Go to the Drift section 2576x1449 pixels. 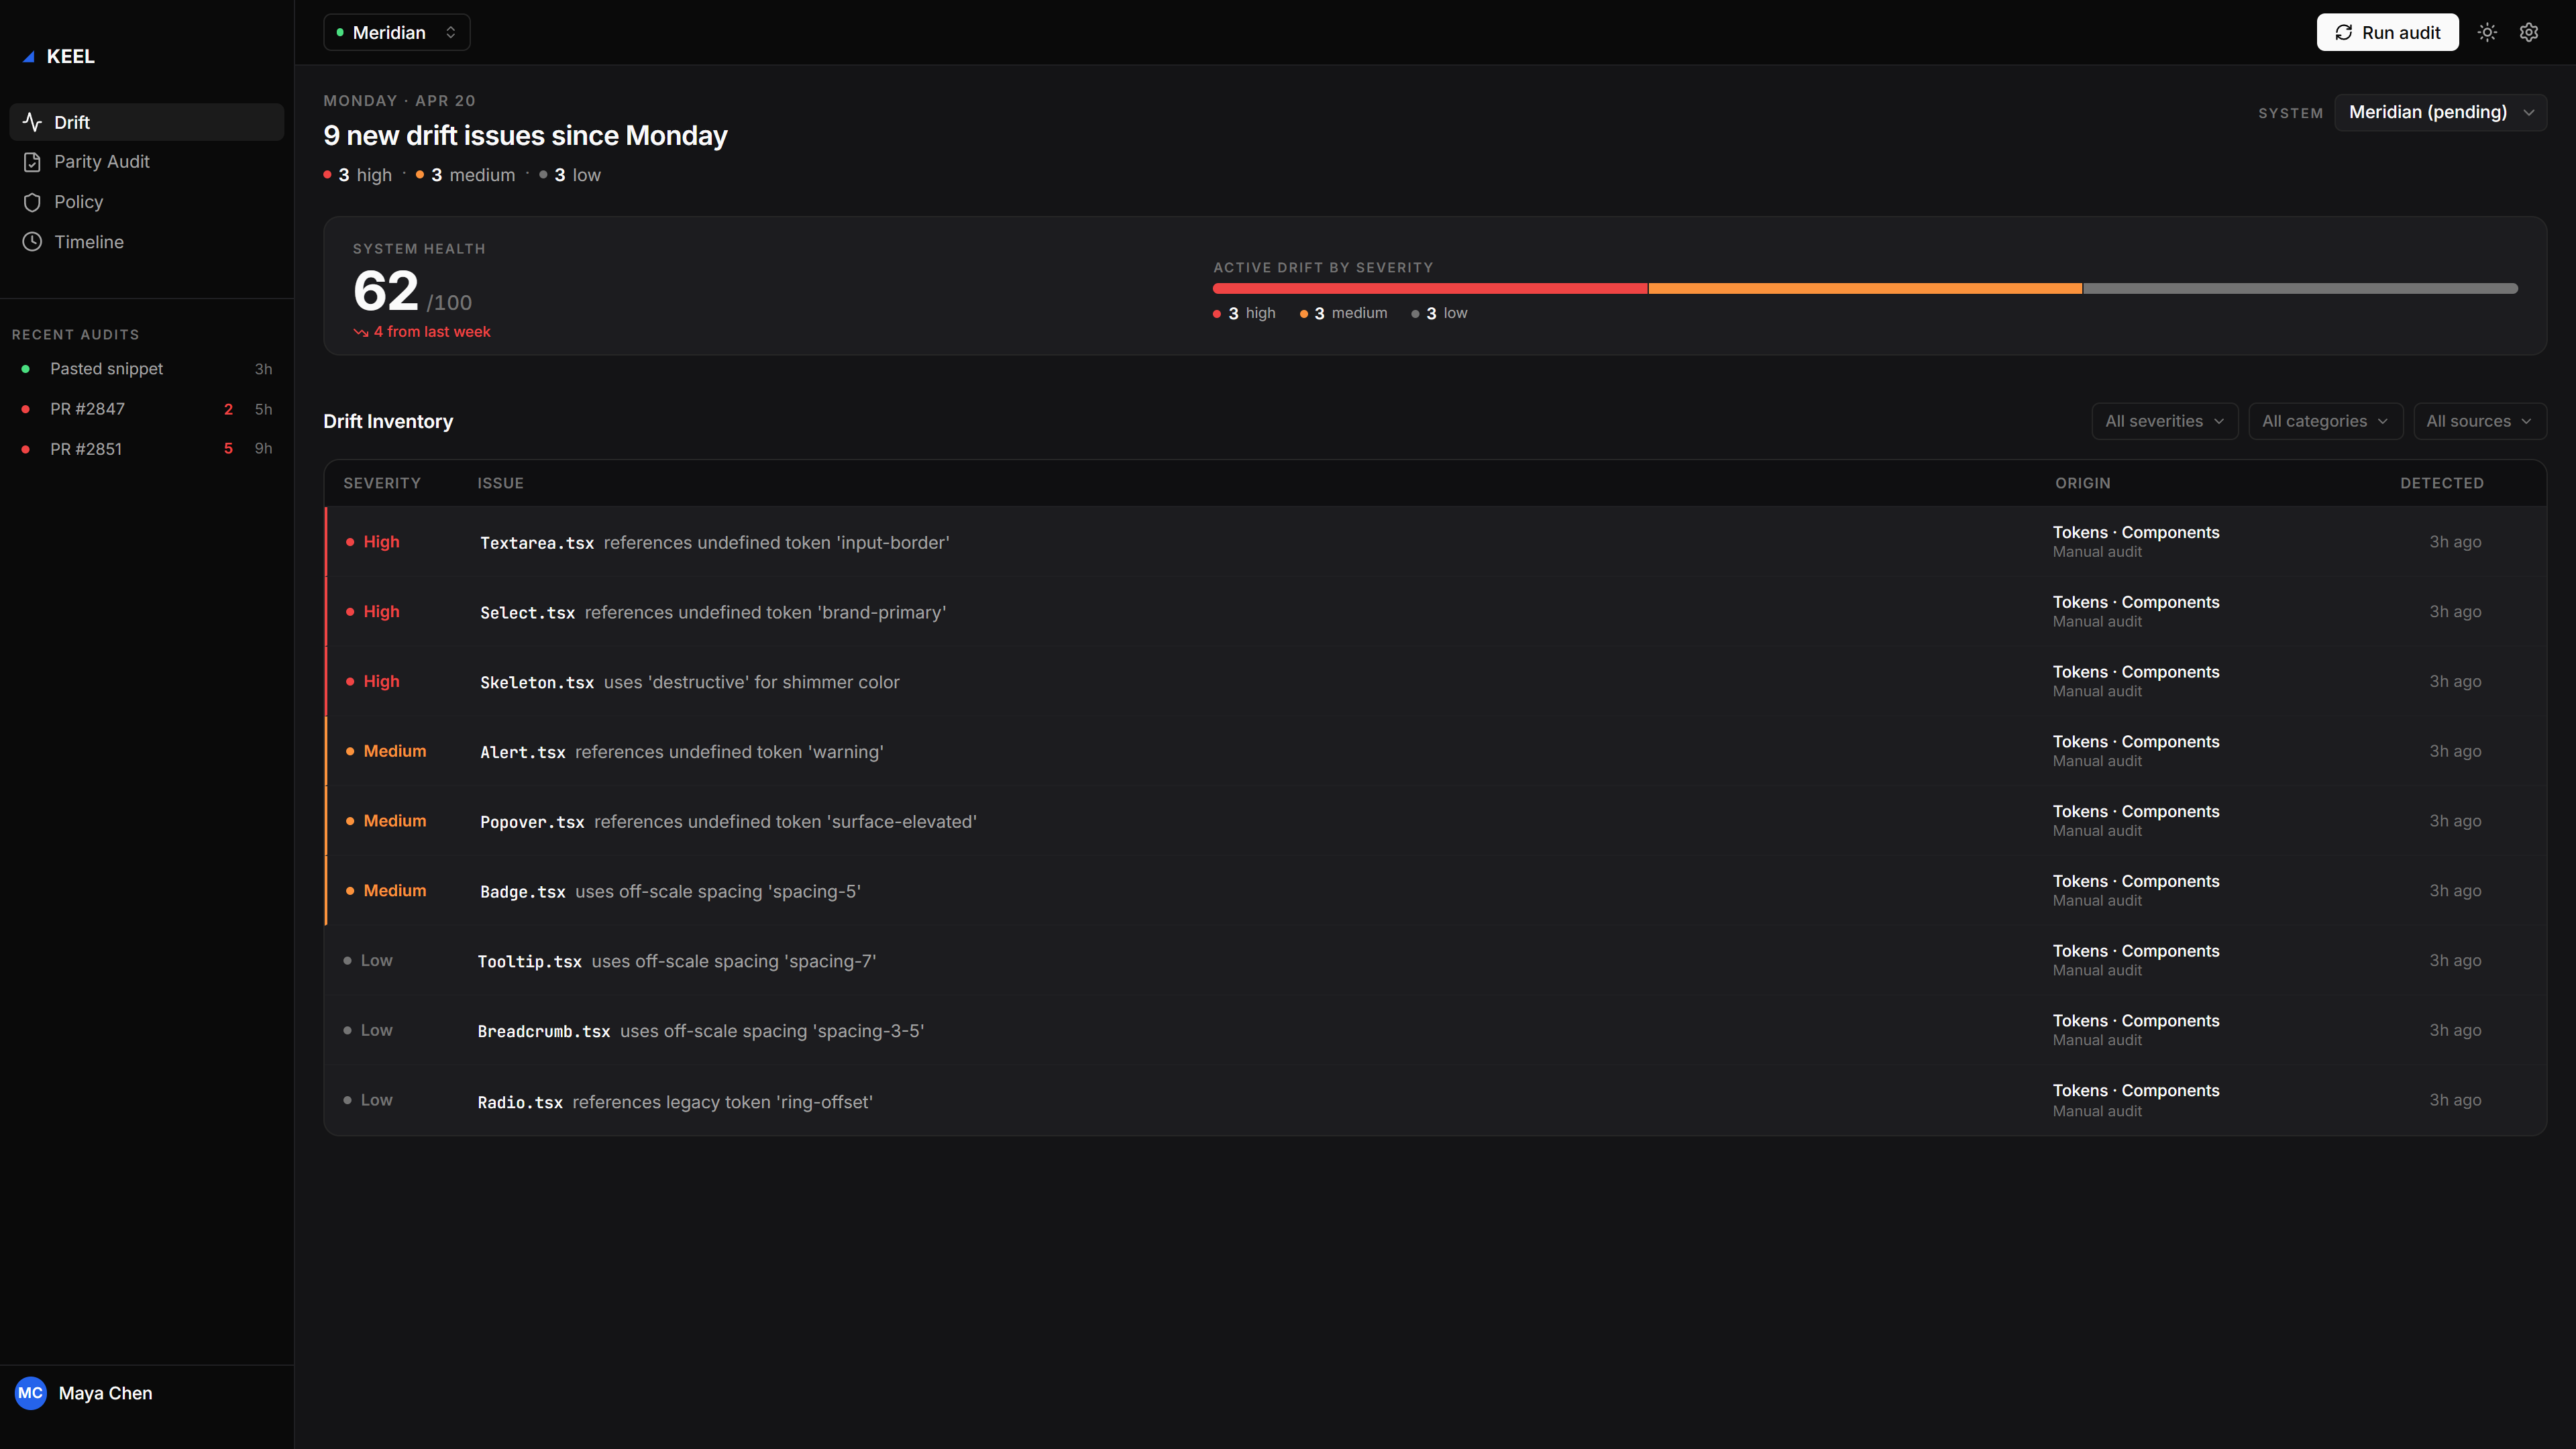(147, 122)
